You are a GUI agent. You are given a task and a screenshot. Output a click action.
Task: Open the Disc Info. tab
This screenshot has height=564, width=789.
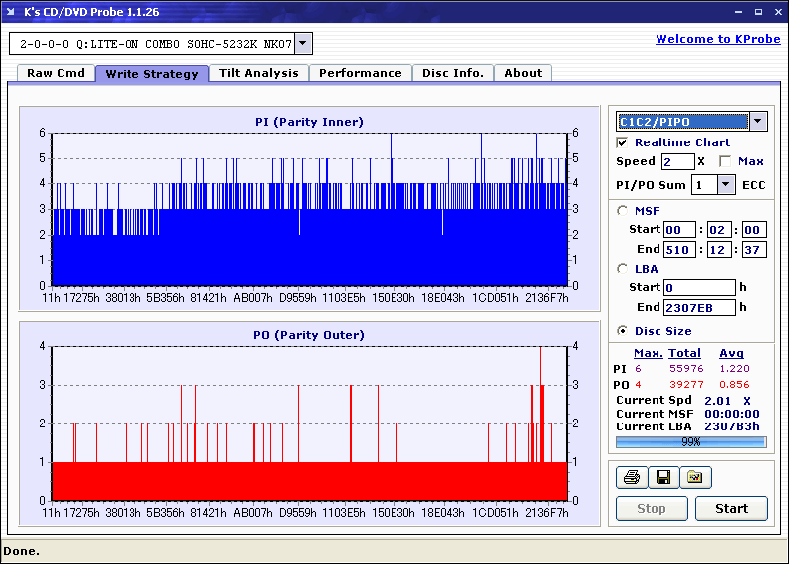(453, 73)
